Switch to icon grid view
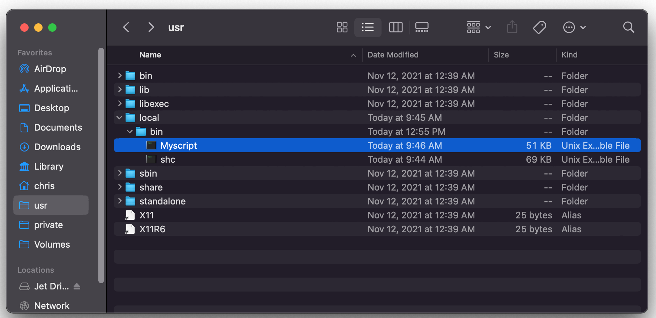The image size is (656, 318). click(x=342, y=27)
